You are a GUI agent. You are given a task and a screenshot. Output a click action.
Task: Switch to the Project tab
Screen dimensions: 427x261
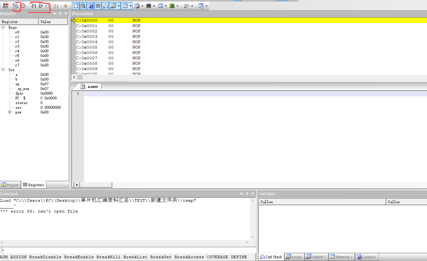(x=10, y=185)
